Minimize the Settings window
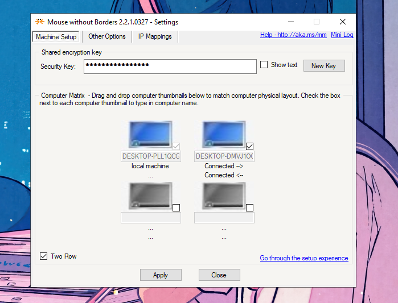The image size is (398, 303). pyautogui.click(x=291, y=22)
